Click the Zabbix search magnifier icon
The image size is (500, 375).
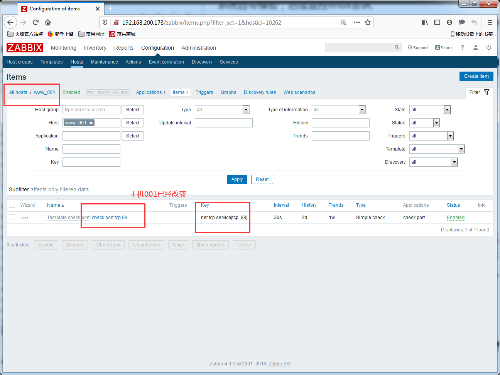[x=397, y=47]
